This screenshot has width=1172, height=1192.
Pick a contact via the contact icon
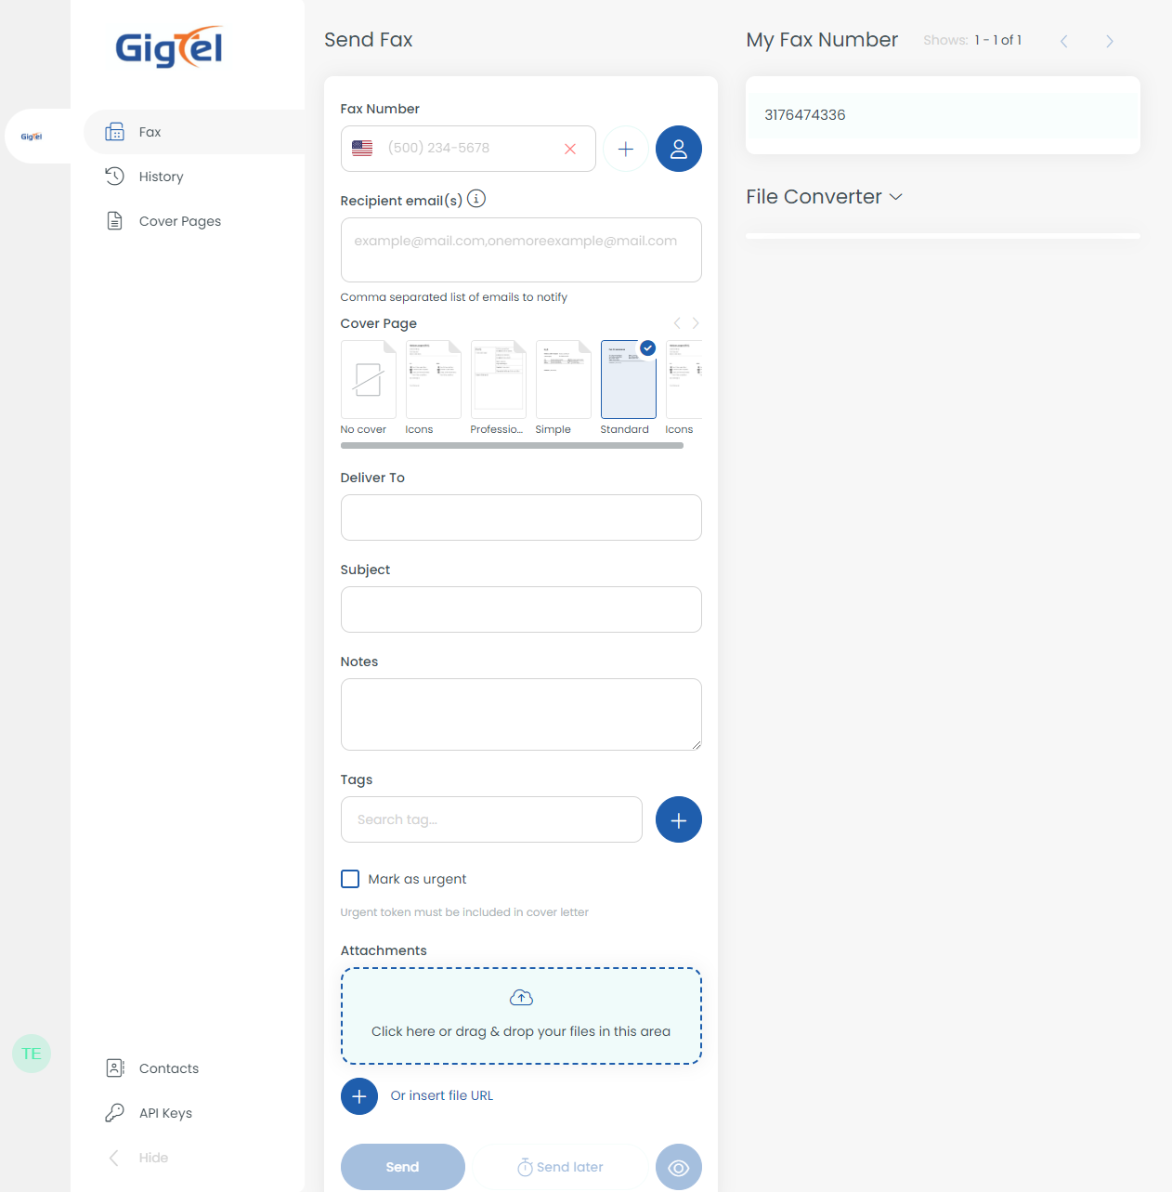coord(678,149)
